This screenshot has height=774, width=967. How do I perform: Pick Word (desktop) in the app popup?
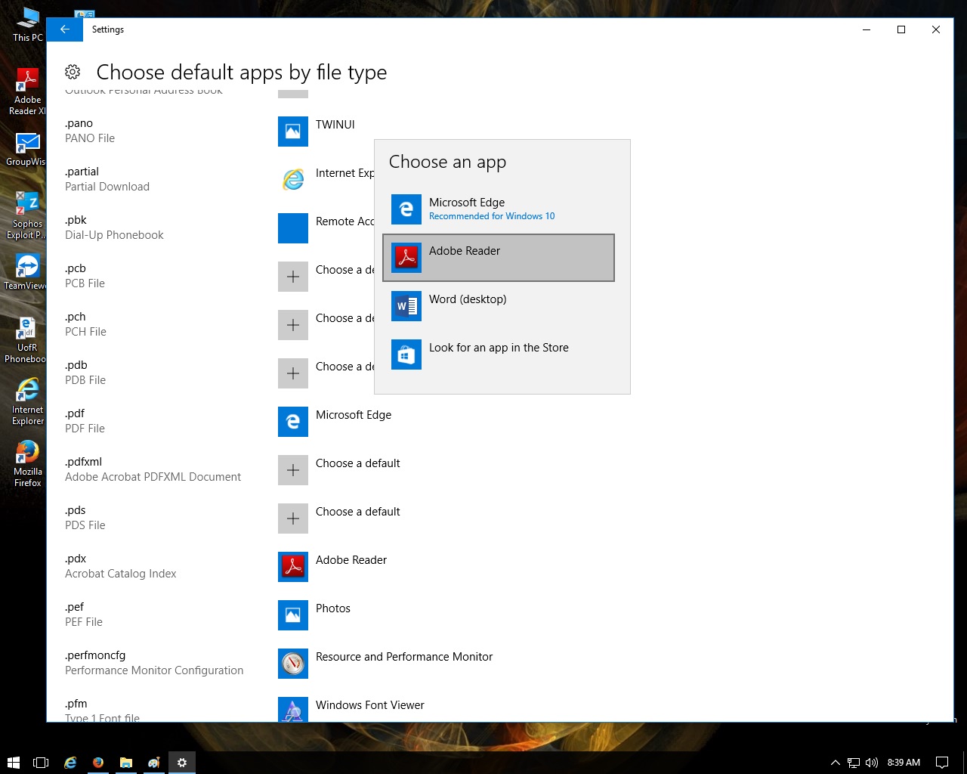point(499,306)
